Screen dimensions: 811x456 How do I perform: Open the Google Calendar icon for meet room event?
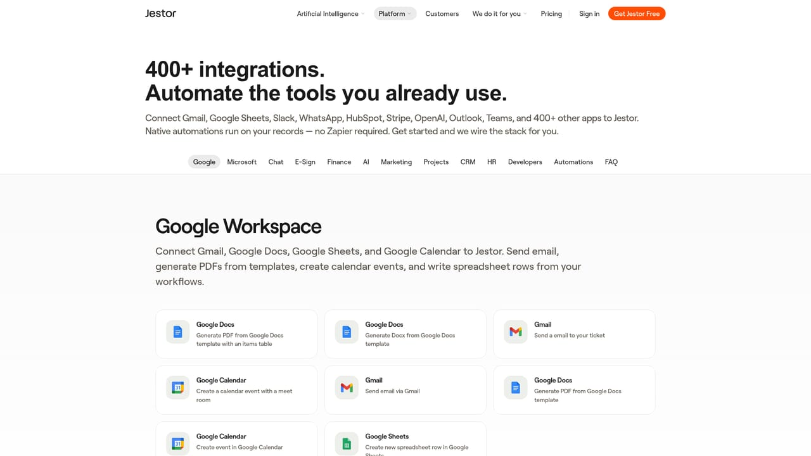click(x=177, y=388)
